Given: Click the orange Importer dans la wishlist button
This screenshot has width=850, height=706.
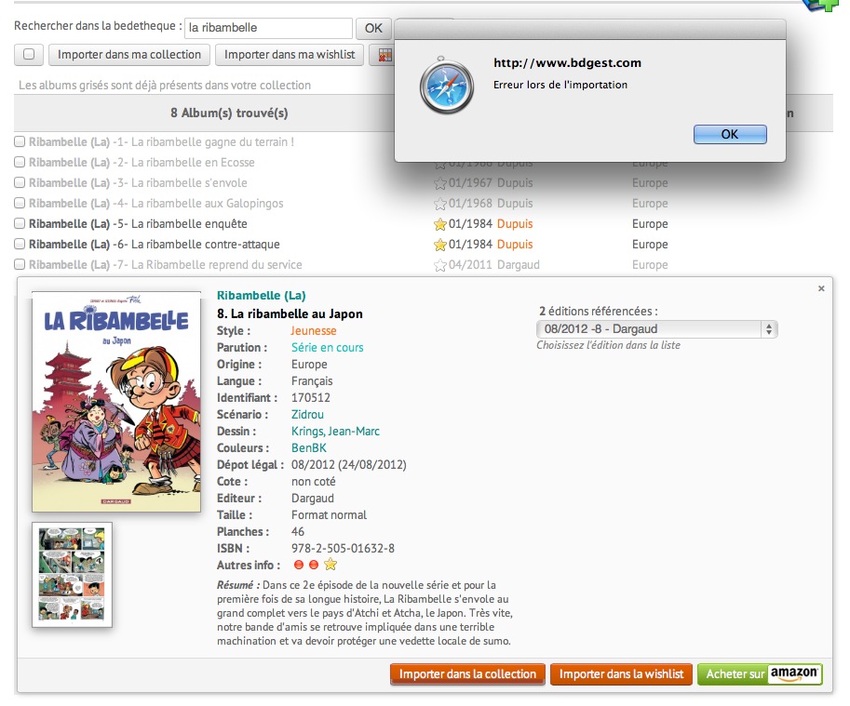Looking at the screenshot, I should pyautogui.click(x=621, y=674).
